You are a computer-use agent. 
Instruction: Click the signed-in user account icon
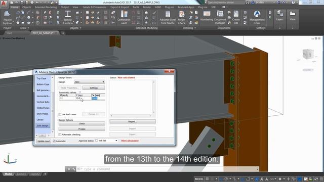coord(253,3)
